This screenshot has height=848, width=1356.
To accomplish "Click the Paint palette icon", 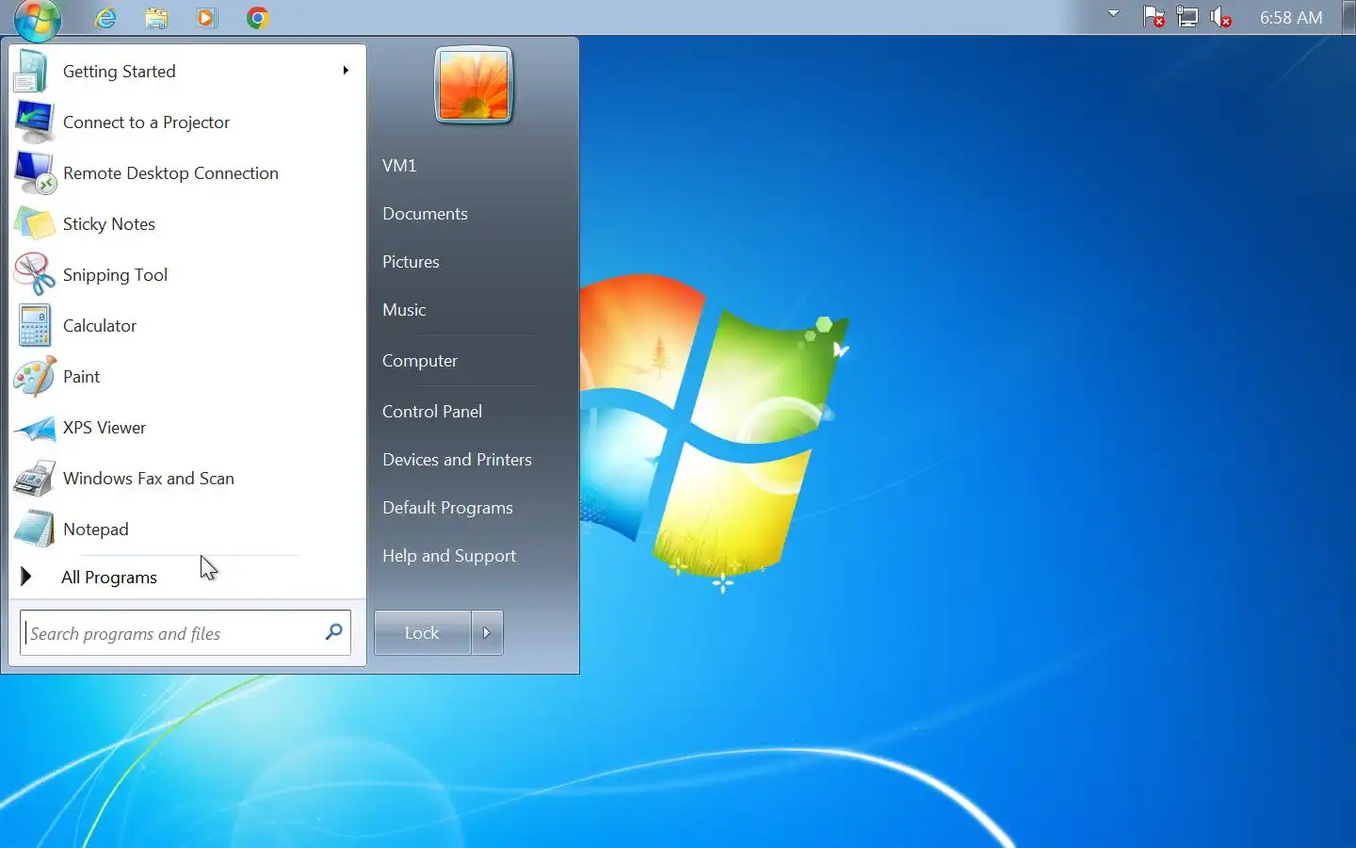I will (35, 377).
